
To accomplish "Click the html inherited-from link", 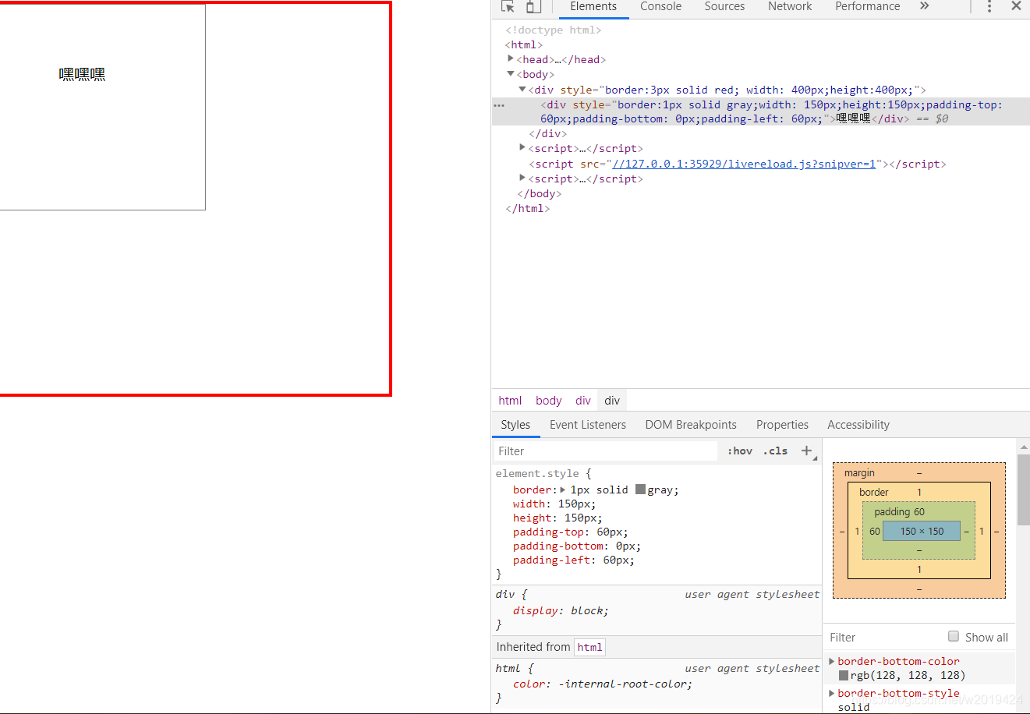I will pyautogui.click(x=589, y=647).
